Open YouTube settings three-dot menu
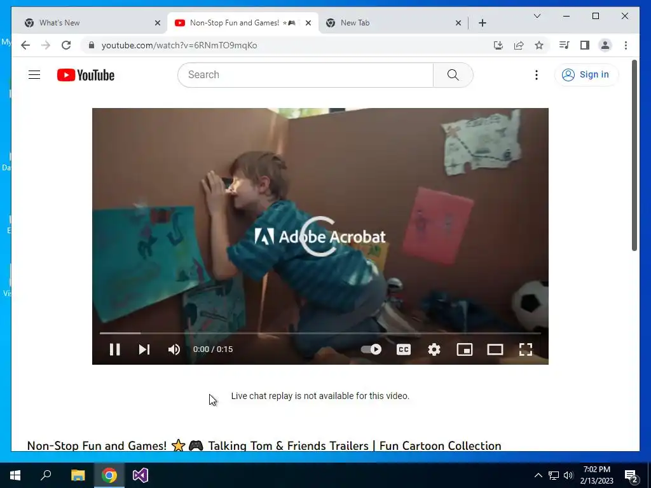This screenshot has height=488, width=651. click(537, 75)
